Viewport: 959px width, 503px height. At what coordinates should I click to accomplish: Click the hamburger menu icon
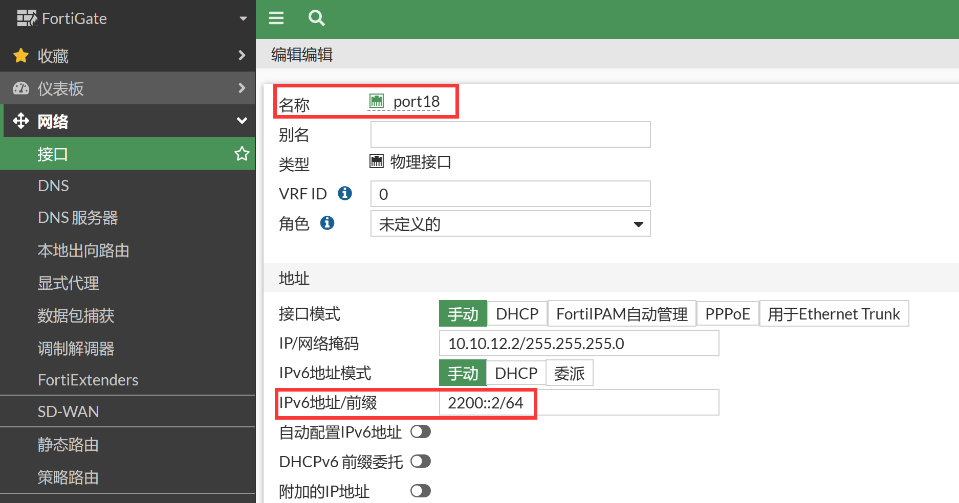tap(276, 18)
